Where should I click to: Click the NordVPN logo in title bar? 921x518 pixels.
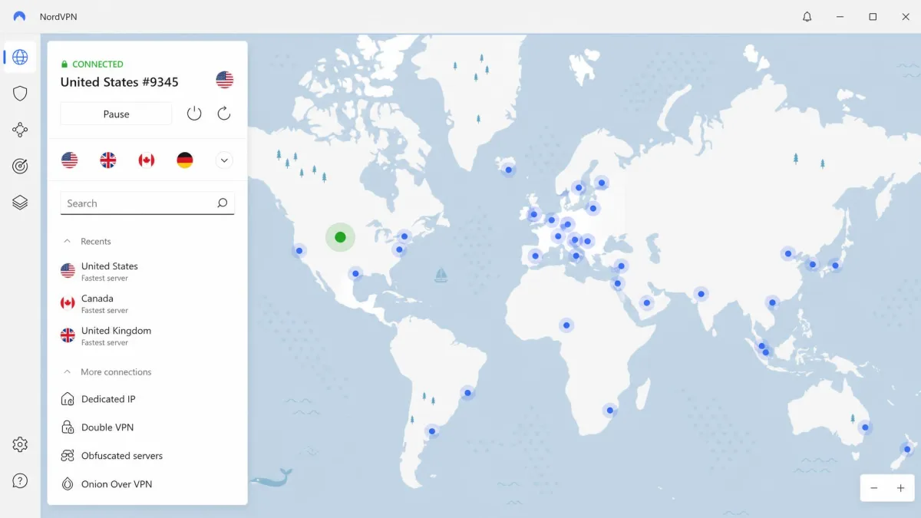point(20,16)
